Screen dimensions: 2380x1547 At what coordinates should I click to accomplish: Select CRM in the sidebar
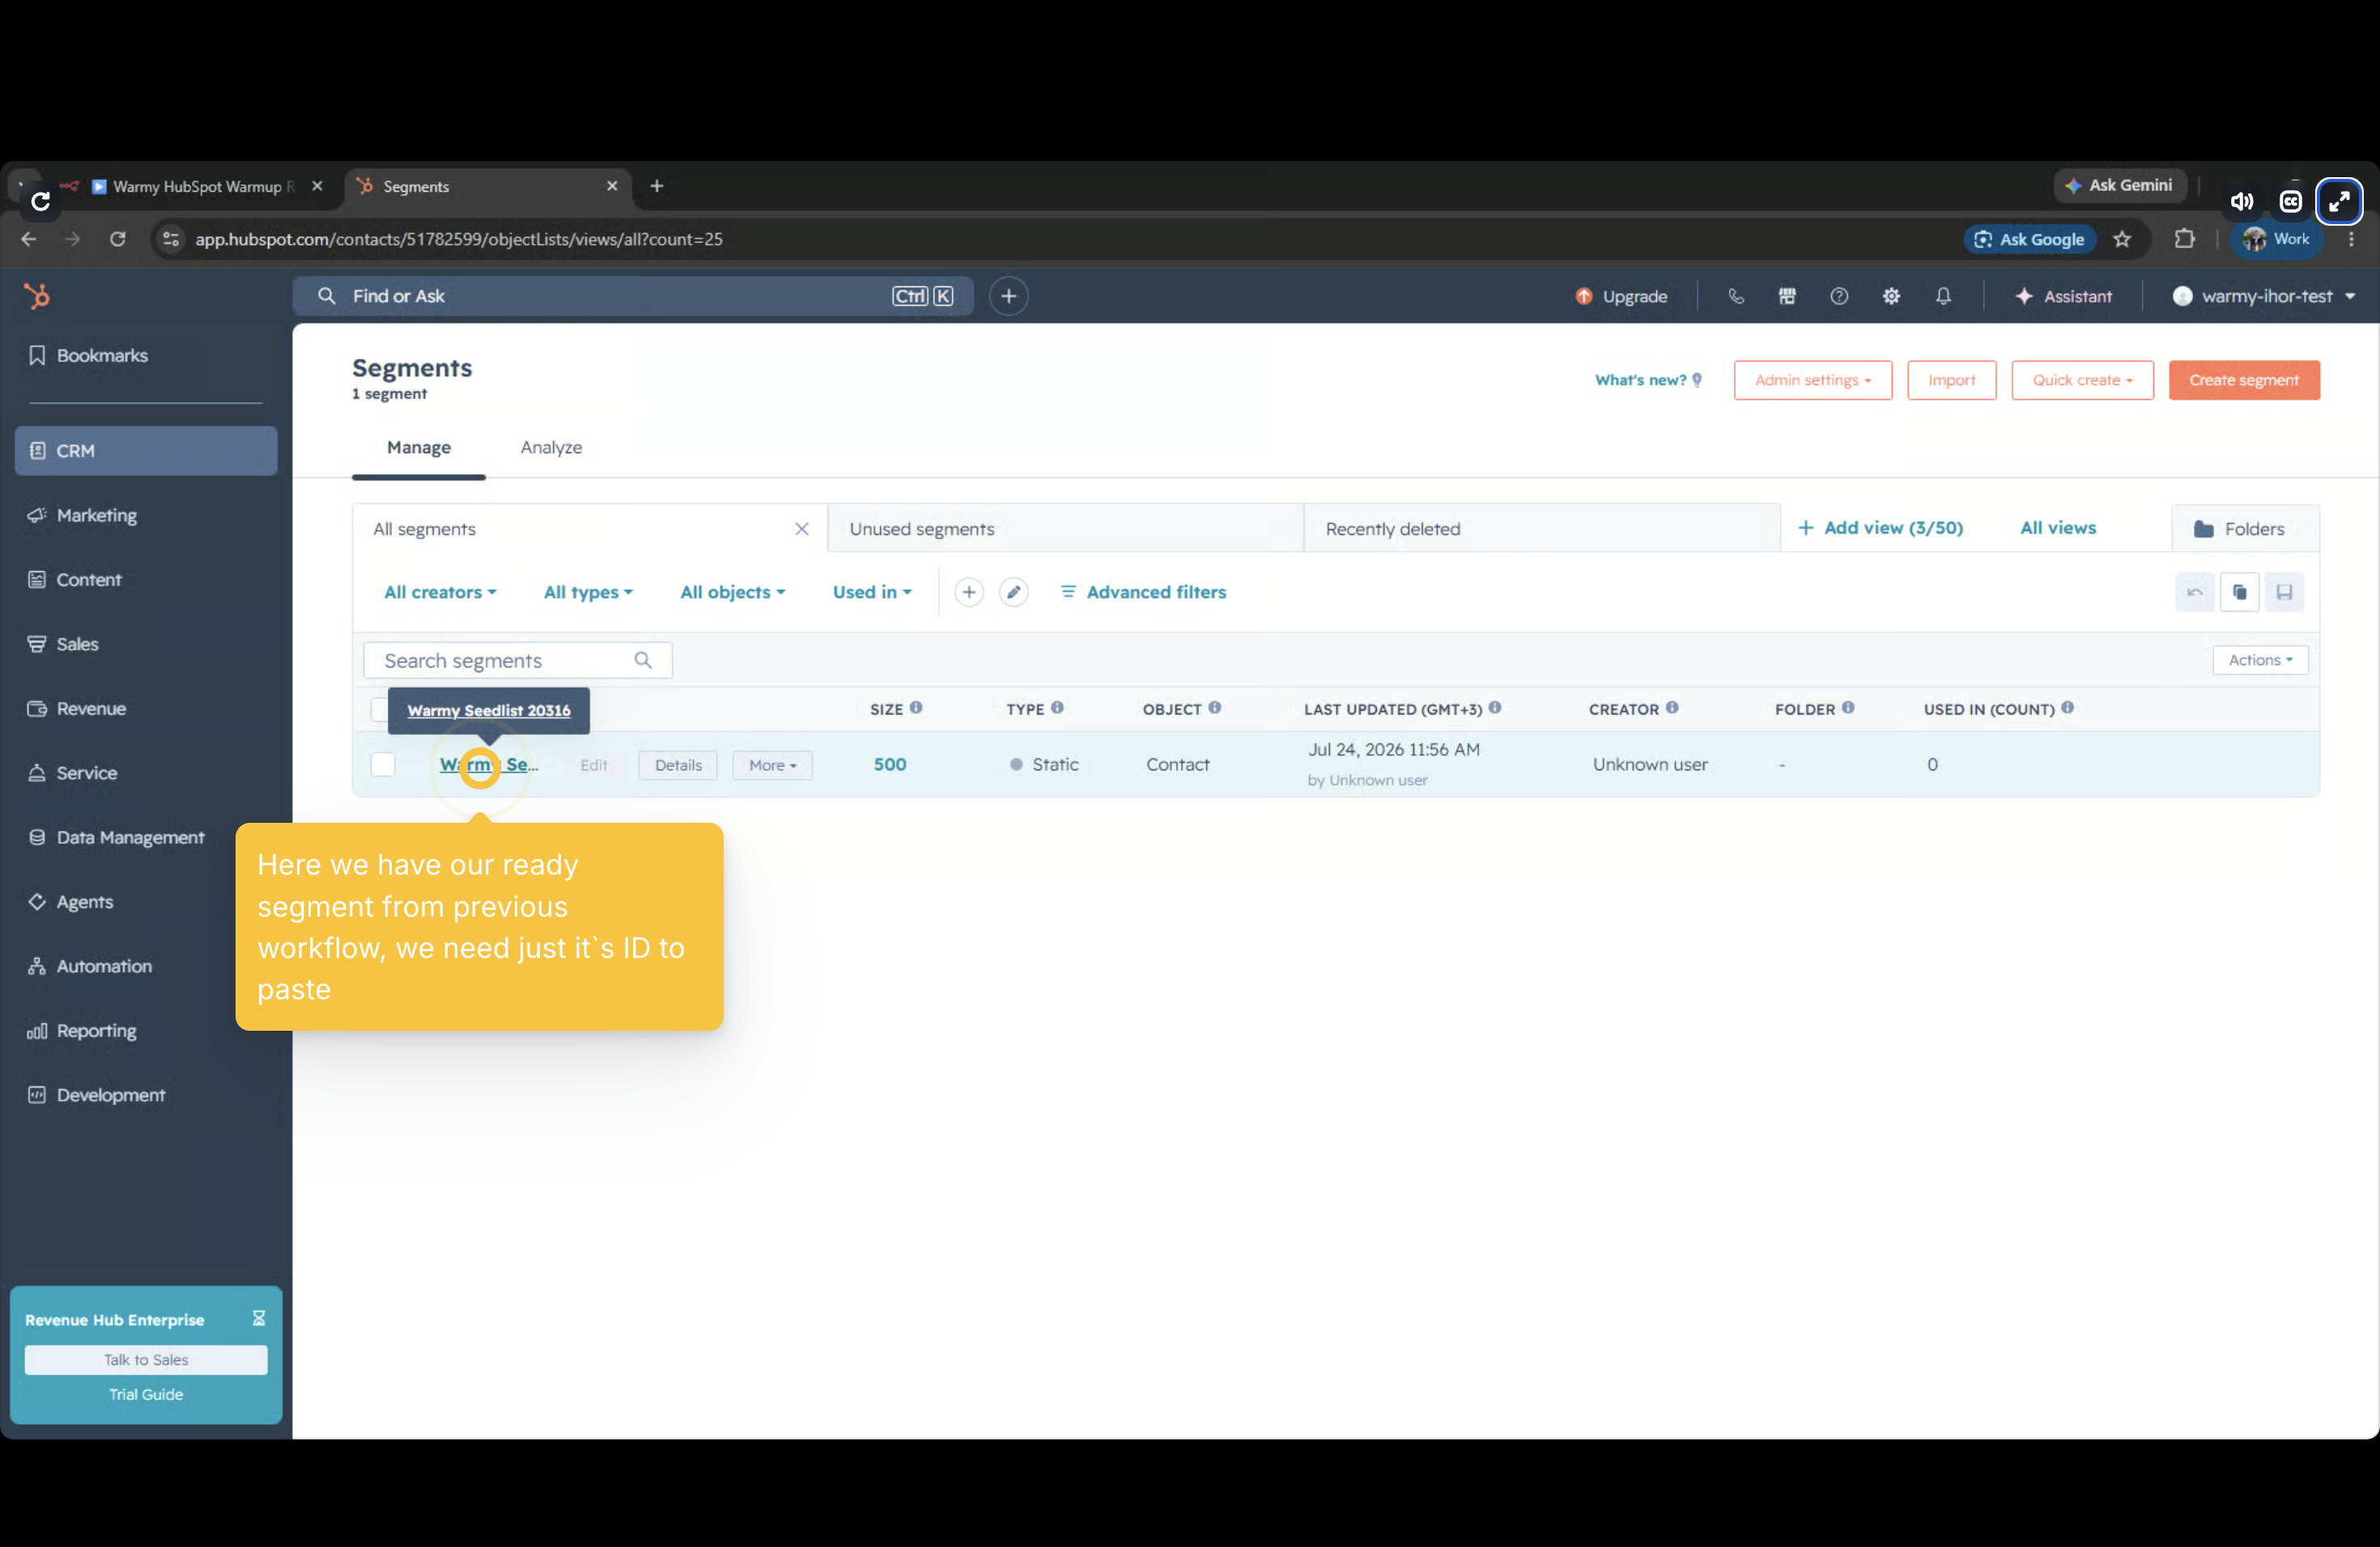146,451
